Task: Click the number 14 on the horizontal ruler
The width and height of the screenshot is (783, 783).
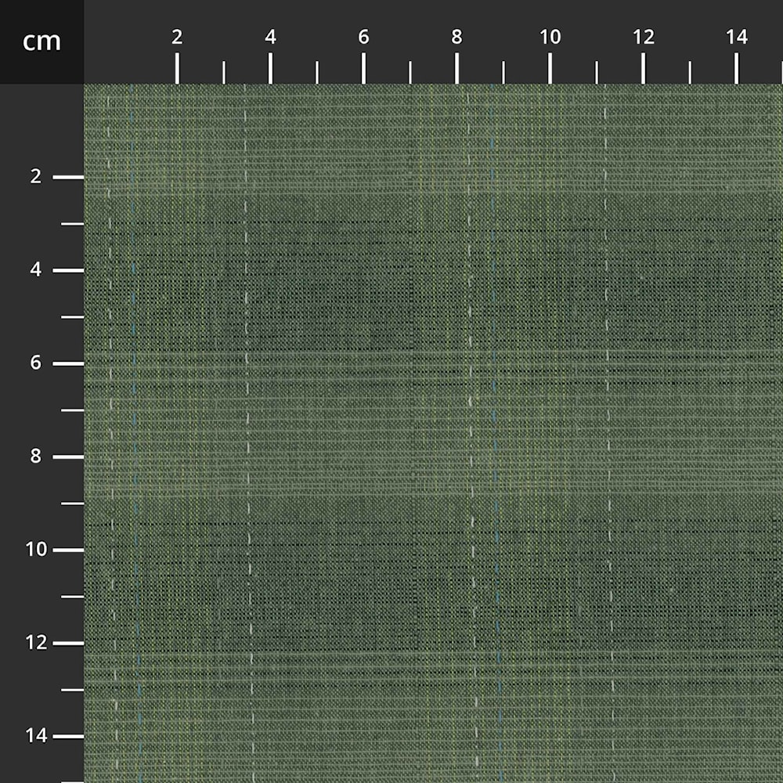Action: click(x=737, y=35)
